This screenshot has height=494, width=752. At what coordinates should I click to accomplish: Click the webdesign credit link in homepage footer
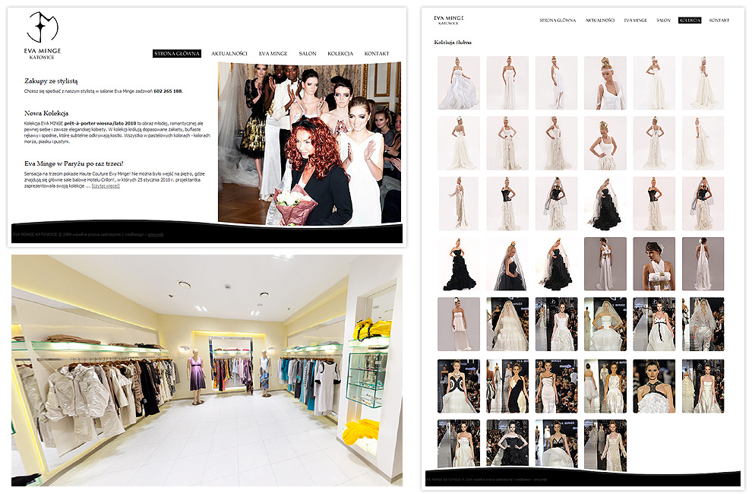tap(155, 235)
